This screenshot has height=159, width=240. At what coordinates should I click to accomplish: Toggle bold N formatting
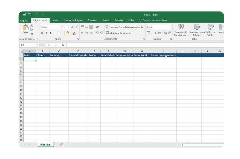(42, 33)
